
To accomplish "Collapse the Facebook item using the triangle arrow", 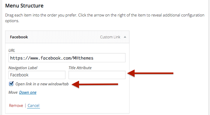I will (125, 37).
